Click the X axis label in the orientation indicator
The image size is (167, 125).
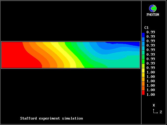pos(154,105)
